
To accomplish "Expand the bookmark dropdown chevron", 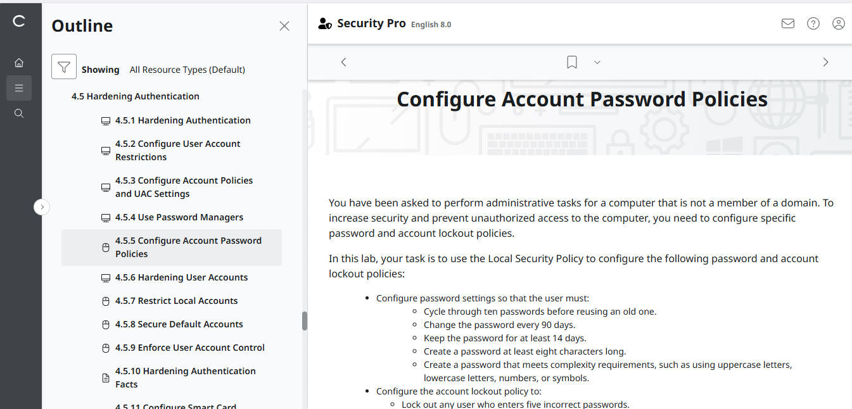I will point(597,62).
